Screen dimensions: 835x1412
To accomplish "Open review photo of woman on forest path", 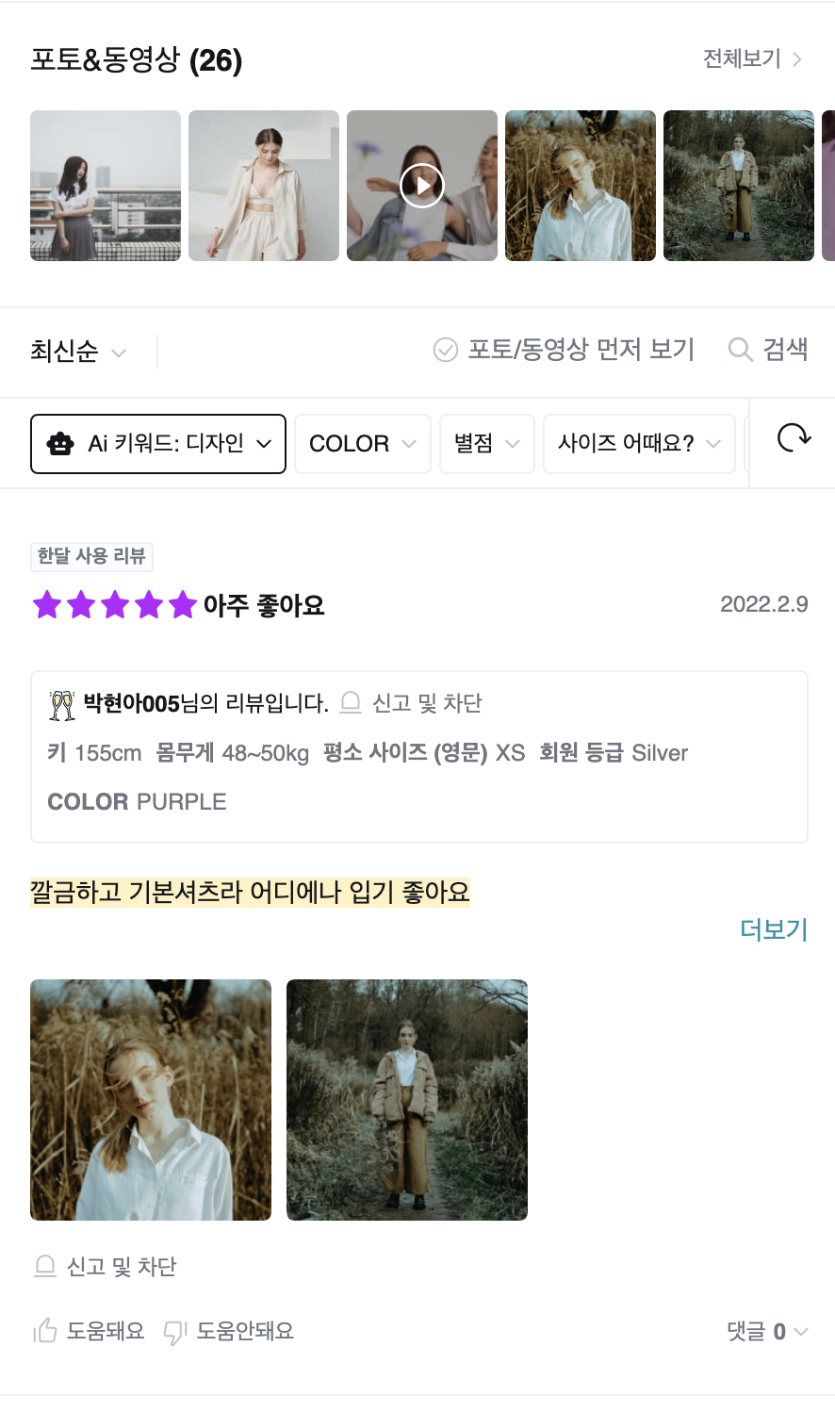I will [x=407, y=1100].
